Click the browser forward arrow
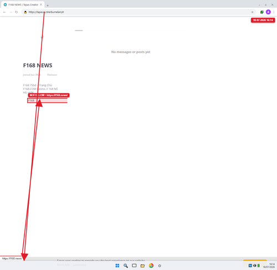Viewport: 277px width, 270px height. point(11,12)
